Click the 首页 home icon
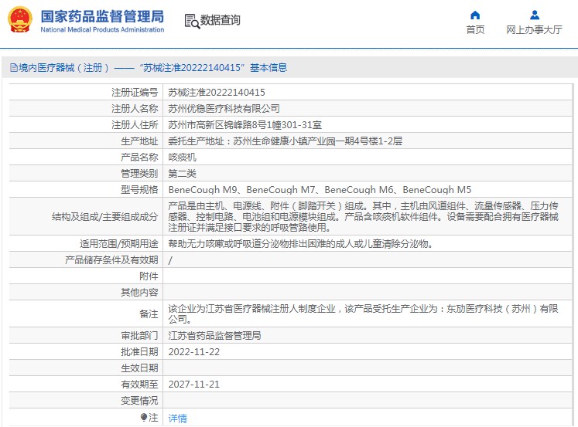Image resolution: width=578 pixels, height=427 pixels. point(475,15)
